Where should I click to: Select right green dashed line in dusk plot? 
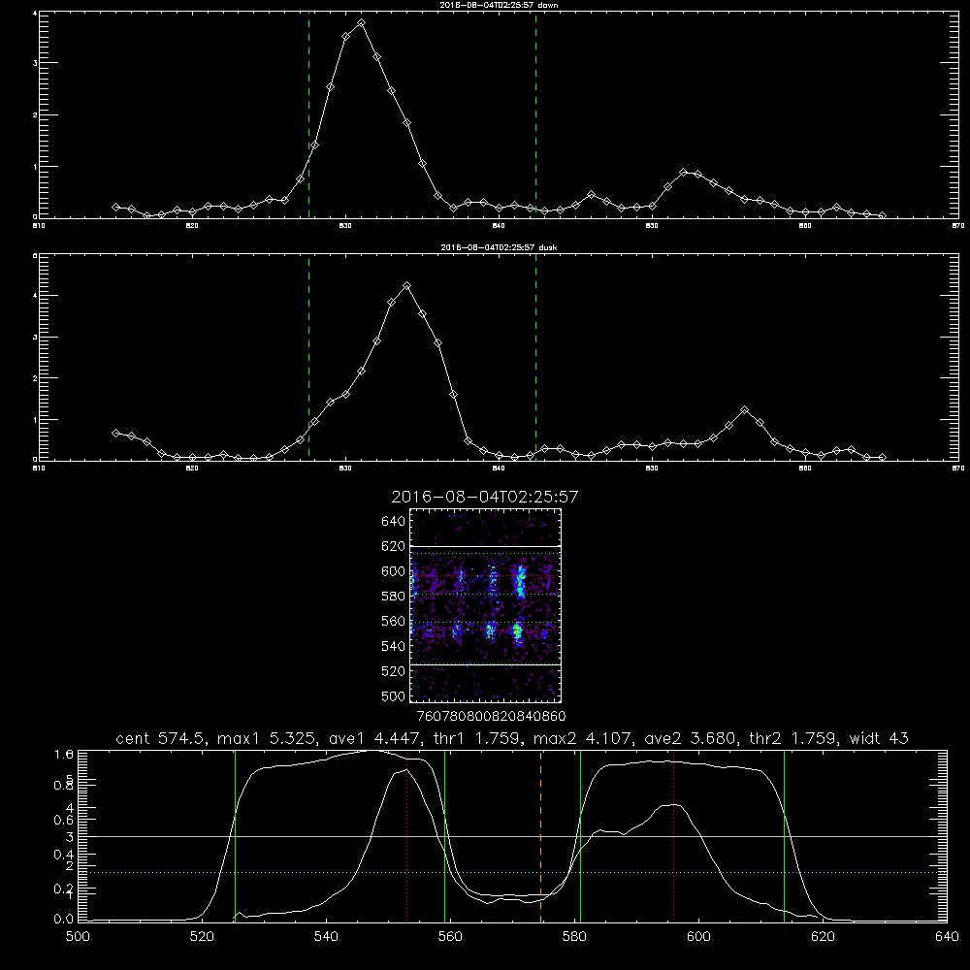(535, 358)
